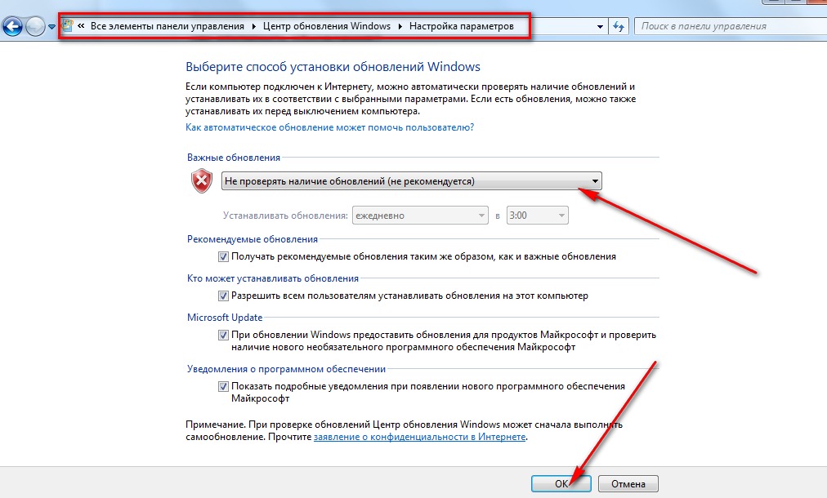Screen dimensions: 827x498
Task: Select Центр обновления Windows breadcrumb item
Action: (327, 26)
